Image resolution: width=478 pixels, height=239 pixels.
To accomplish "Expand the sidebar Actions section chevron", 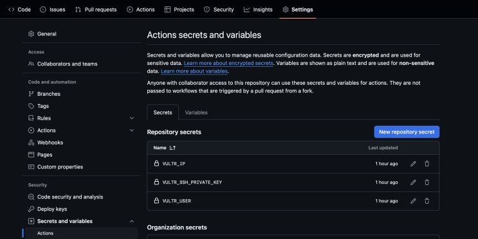I will pos(132,130).
